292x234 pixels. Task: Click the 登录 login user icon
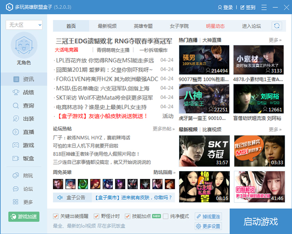click(220, 7)
